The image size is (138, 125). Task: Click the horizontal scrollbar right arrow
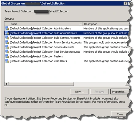point(127,84)
